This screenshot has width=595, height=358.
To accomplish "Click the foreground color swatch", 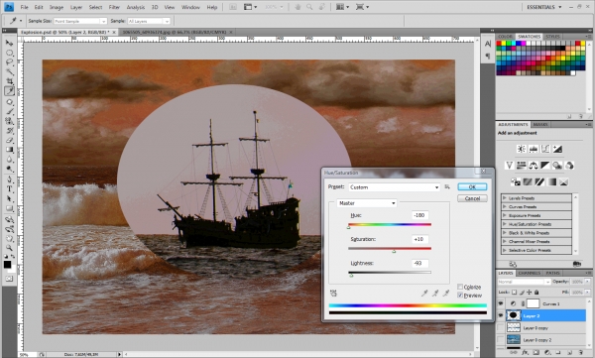I will click(7, 264).
